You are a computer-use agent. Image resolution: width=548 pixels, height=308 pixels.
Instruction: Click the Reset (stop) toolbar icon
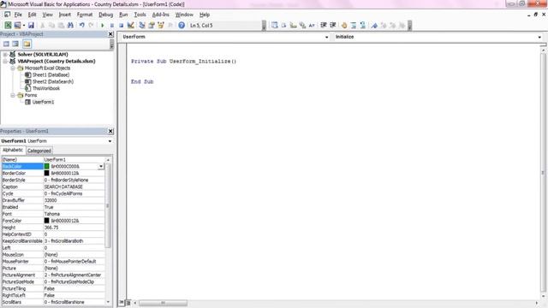coord(121,25)
